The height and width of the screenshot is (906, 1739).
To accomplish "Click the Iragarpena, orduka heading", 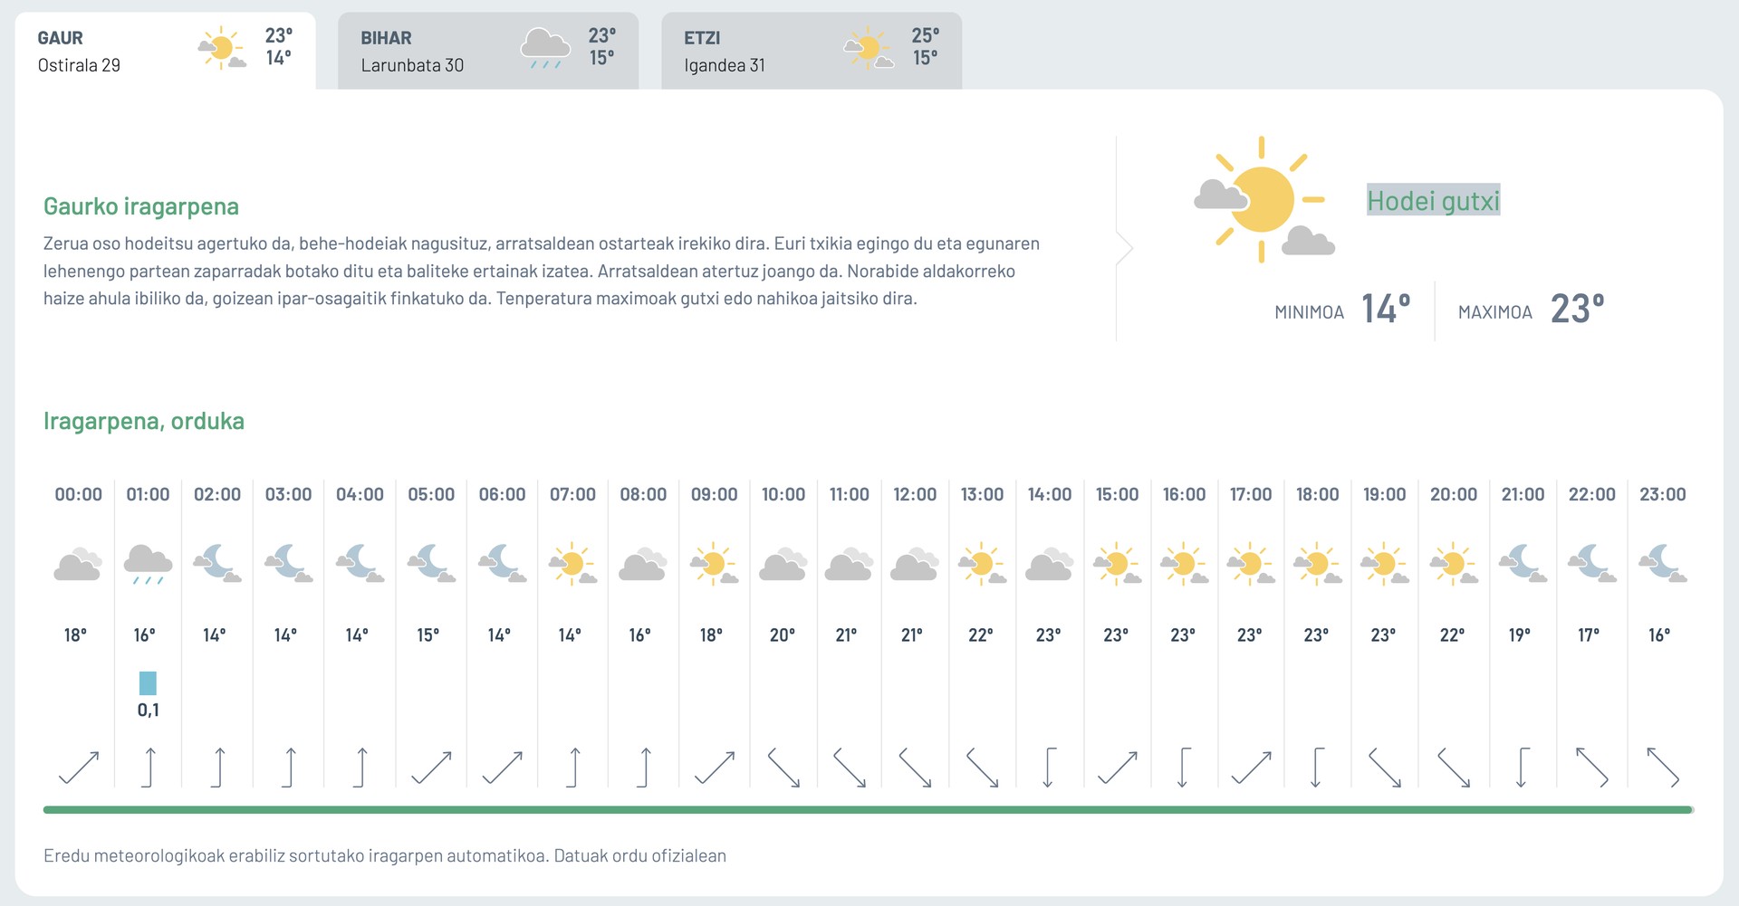I will tap(144, 421).
